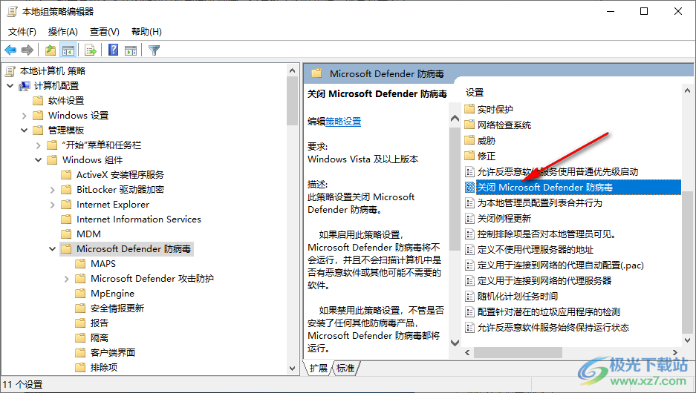Click the description pane scroll-down arrow
The height and width of the screenshot is (393, 696).
tap(455, 343)
